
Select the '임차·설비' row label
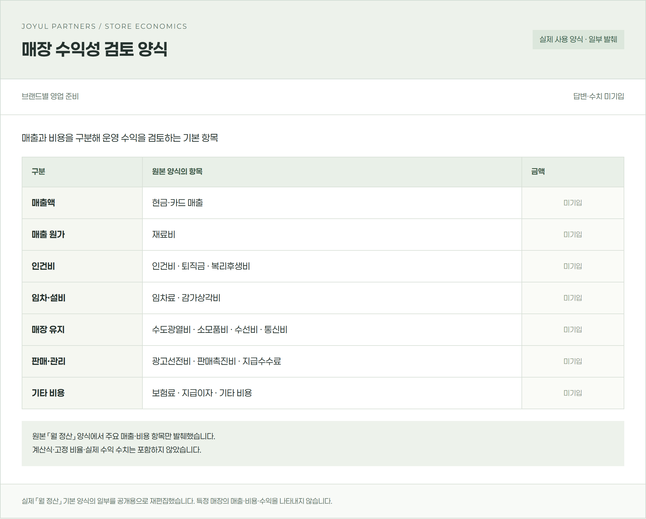pyautogui.click(x=48, y=298)
